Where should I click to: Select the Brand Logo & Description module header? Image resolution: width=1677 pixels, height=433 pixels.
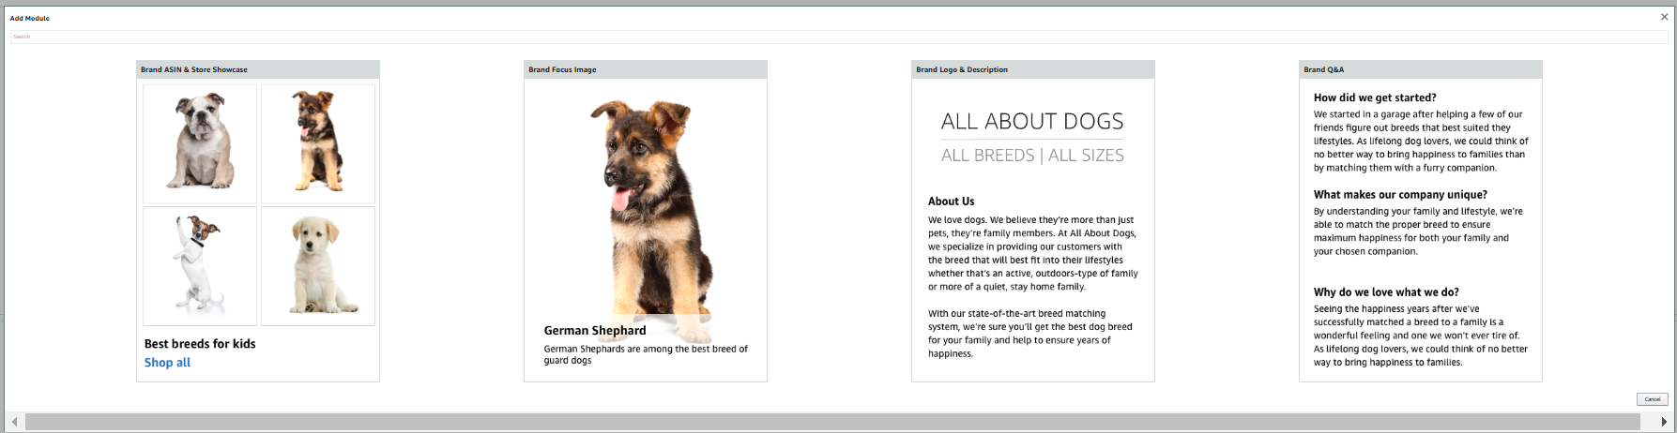tap(1033, 69)
